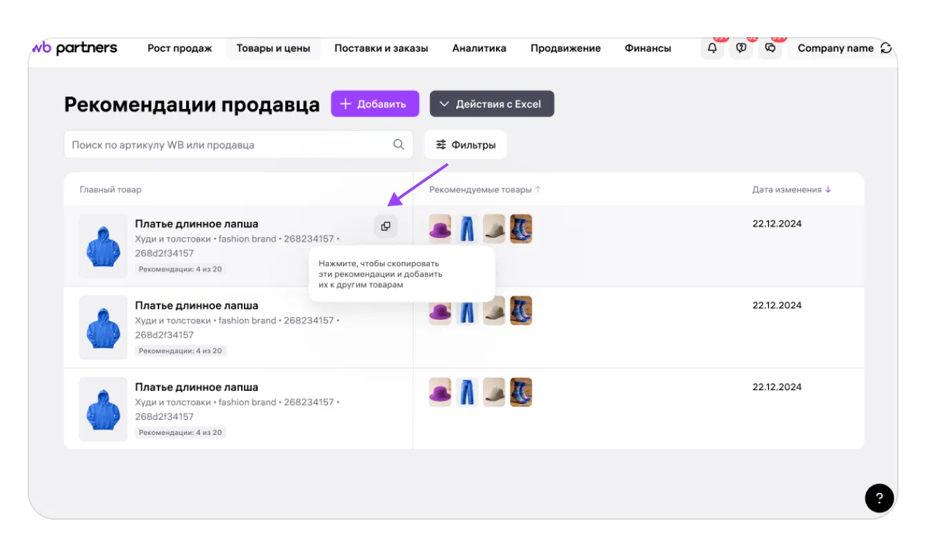Viewport: 926px width, 557px height.
Task: Open the question-mark message icon in header
Action: [741, 48]
